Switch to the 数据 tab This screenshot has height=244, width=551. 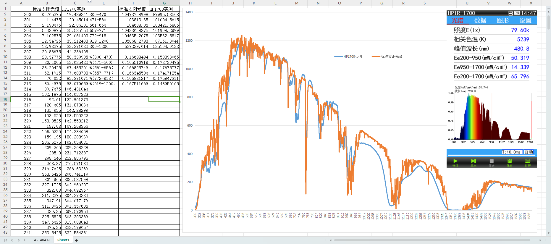click(480, 20)
